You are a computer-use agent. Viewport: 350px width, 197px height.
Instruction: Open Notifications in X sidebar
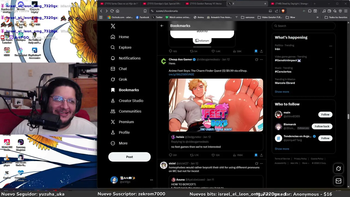[126, 58]
